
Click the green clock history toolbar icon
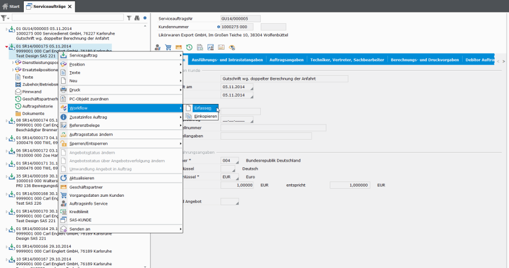tap(189, 47)
